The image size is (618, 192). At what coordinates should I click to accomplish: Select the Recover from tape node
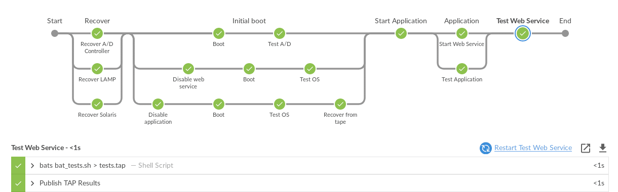(x=340, y=104)
